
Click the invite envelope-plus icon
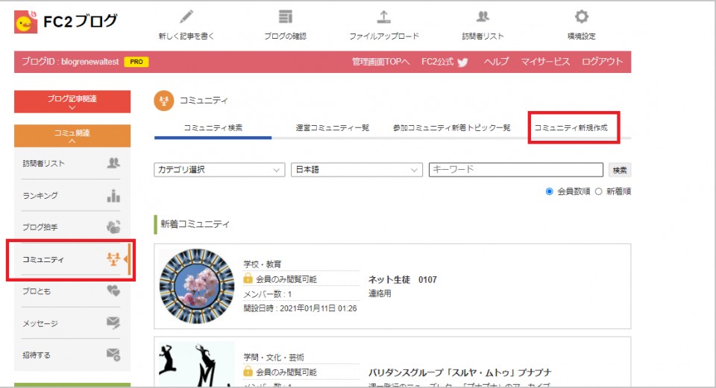113,354
